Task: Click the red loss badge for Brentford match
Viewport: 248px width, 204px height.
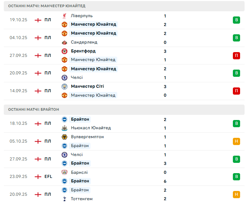Action: point(236,55)
